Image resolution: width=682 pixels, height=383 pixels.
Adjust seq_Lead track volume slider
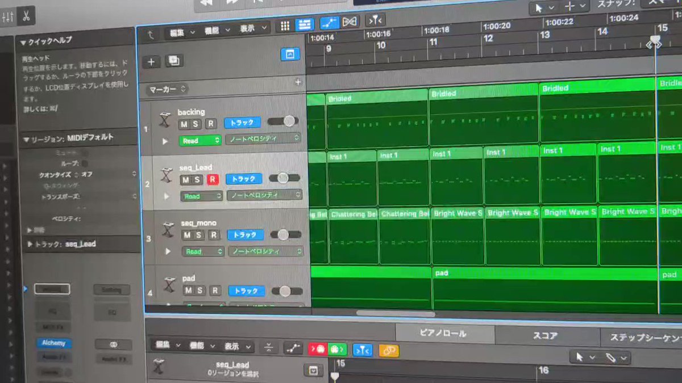coord(284,178)
